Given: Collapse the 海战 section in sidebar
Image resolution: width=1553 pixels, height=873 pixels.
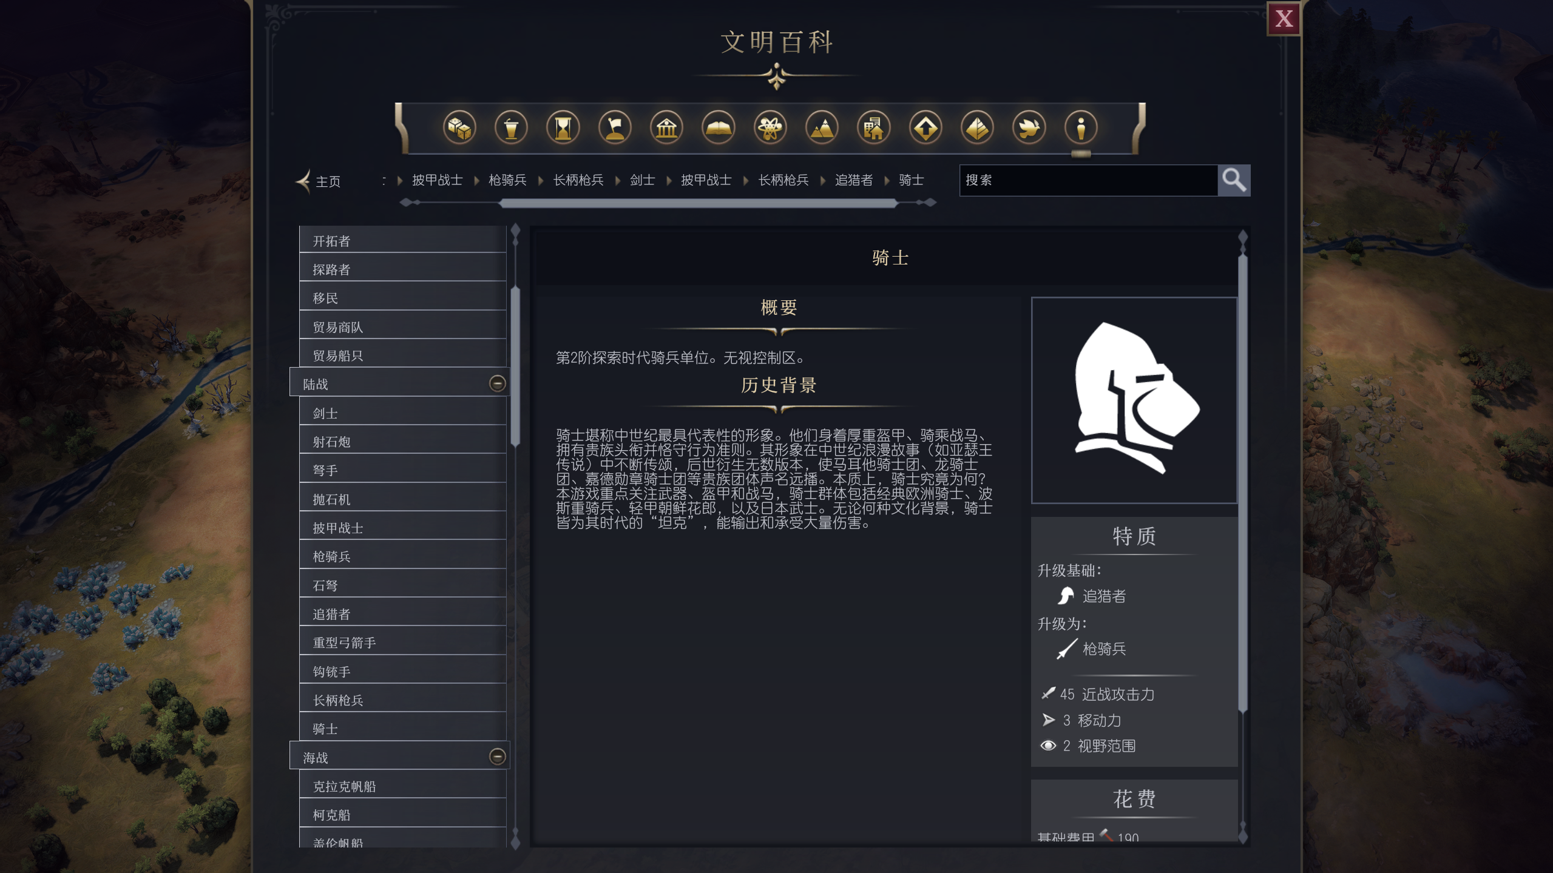Looking at the screenshot, I should click(497, 757).
